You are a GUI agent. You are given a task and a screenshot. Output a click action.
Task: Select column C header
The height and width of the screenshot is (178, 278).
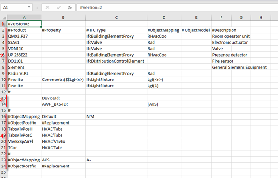pyautogui.click(x=116, y=17)
